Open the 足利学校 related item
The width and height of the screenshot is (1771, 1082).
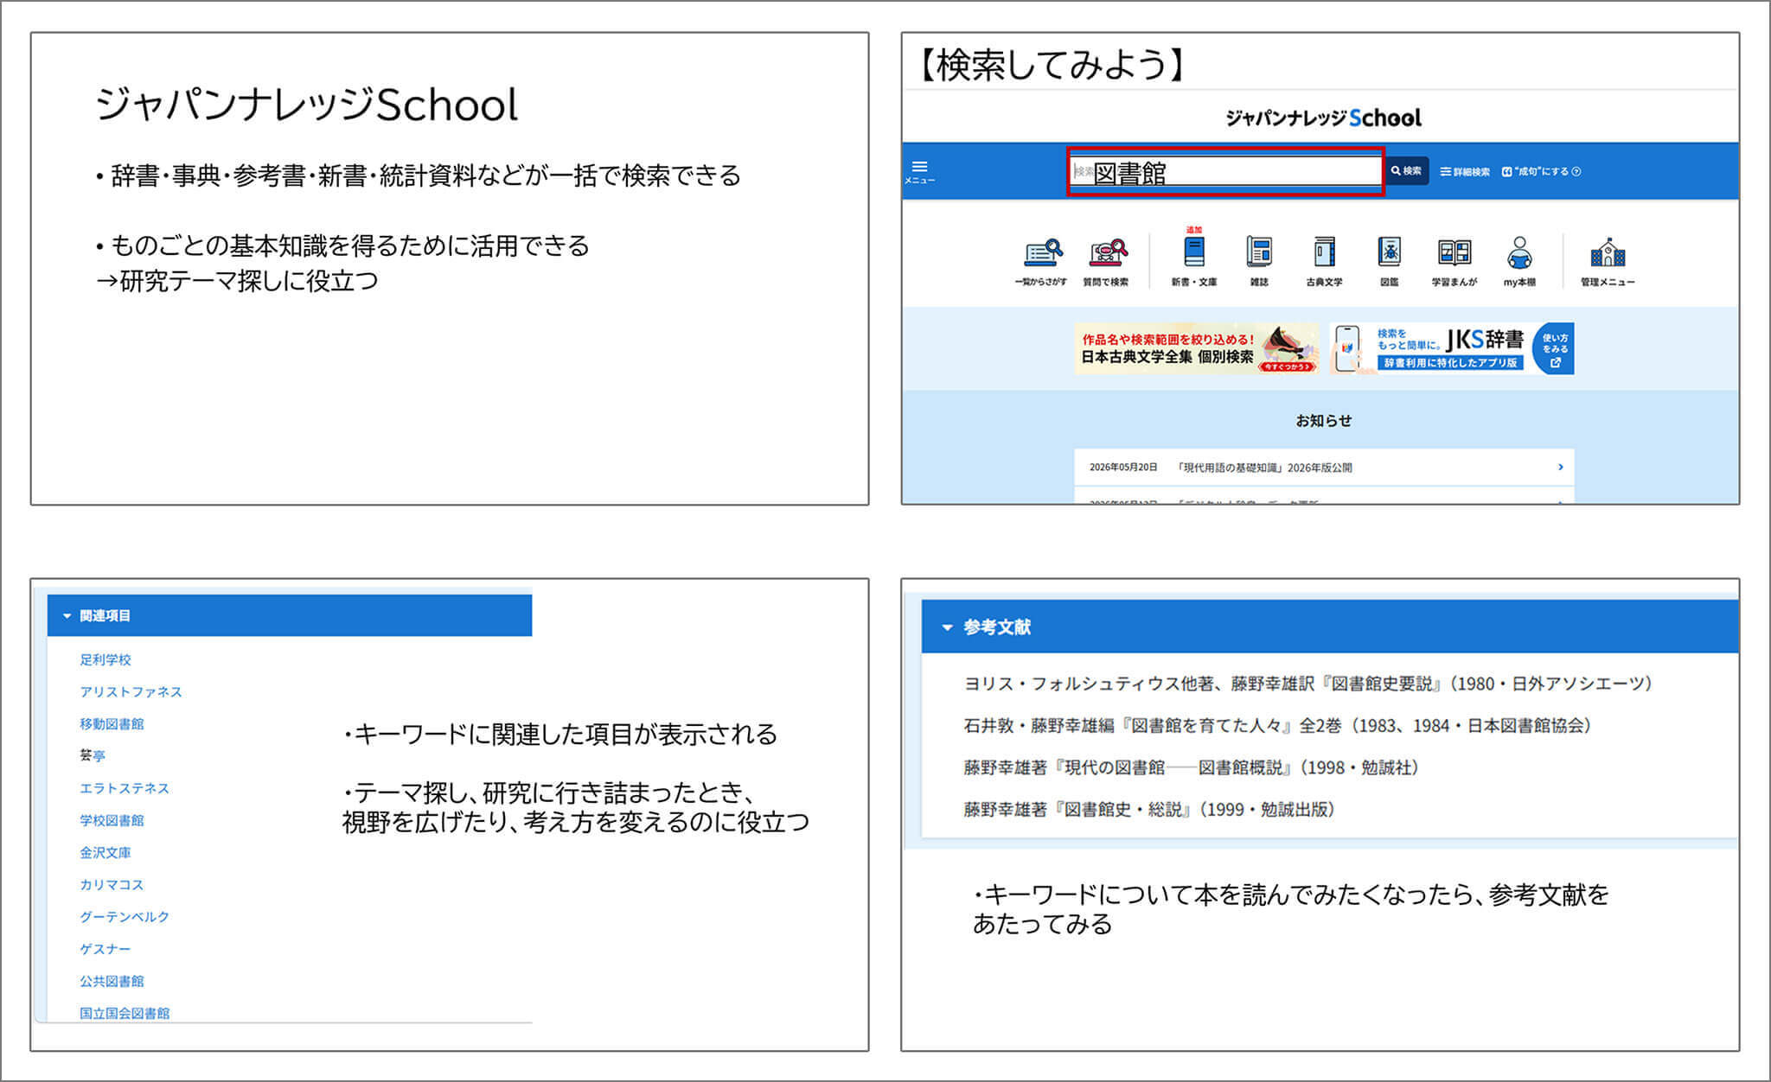[x=105, y=659]
